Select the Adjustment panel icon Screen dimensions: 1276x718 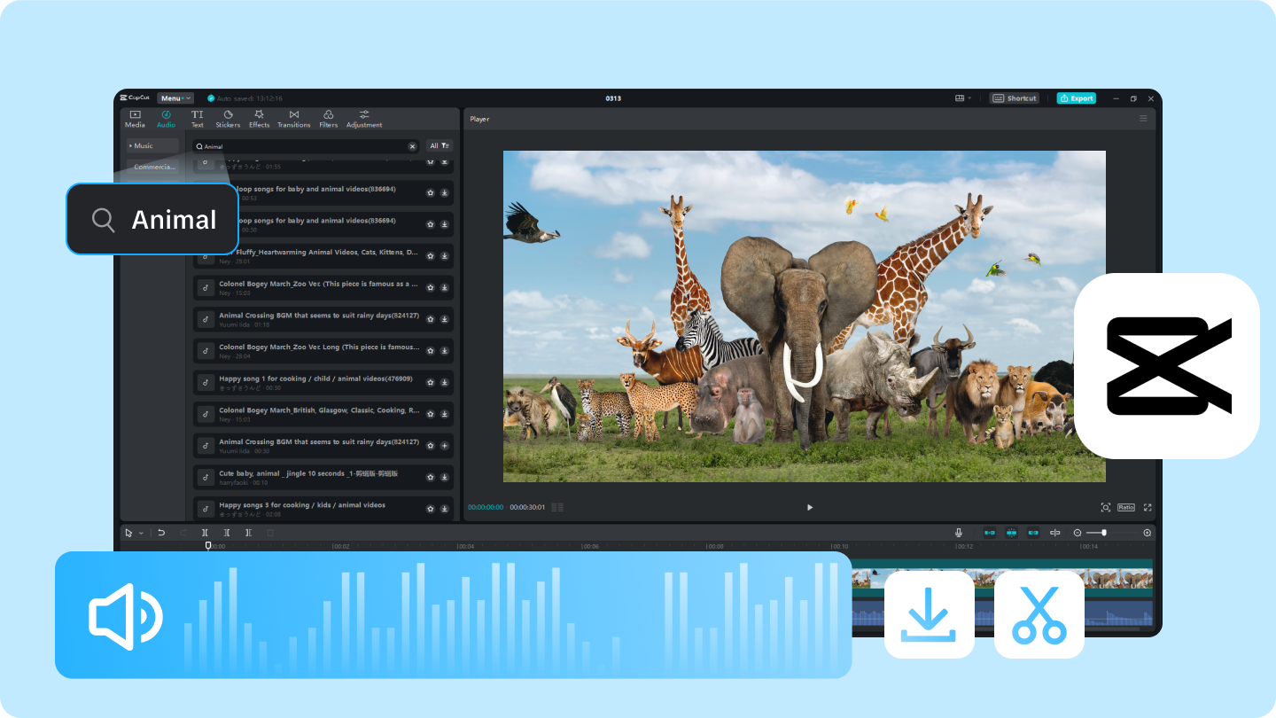(364, 118)
